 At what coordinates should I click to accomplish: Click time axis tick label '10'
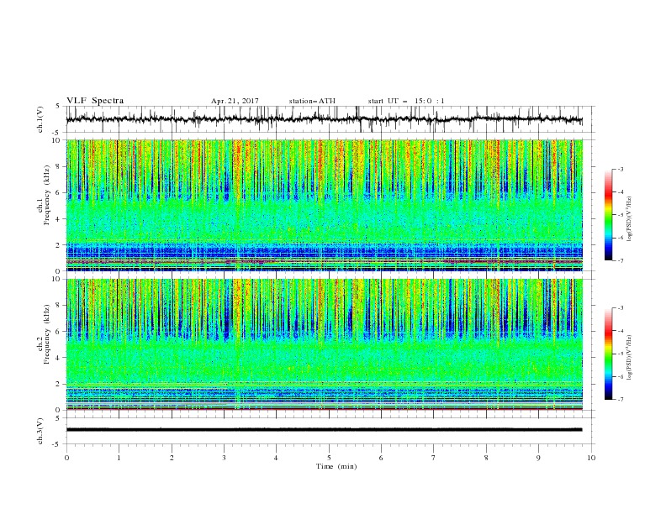point(591,458)
